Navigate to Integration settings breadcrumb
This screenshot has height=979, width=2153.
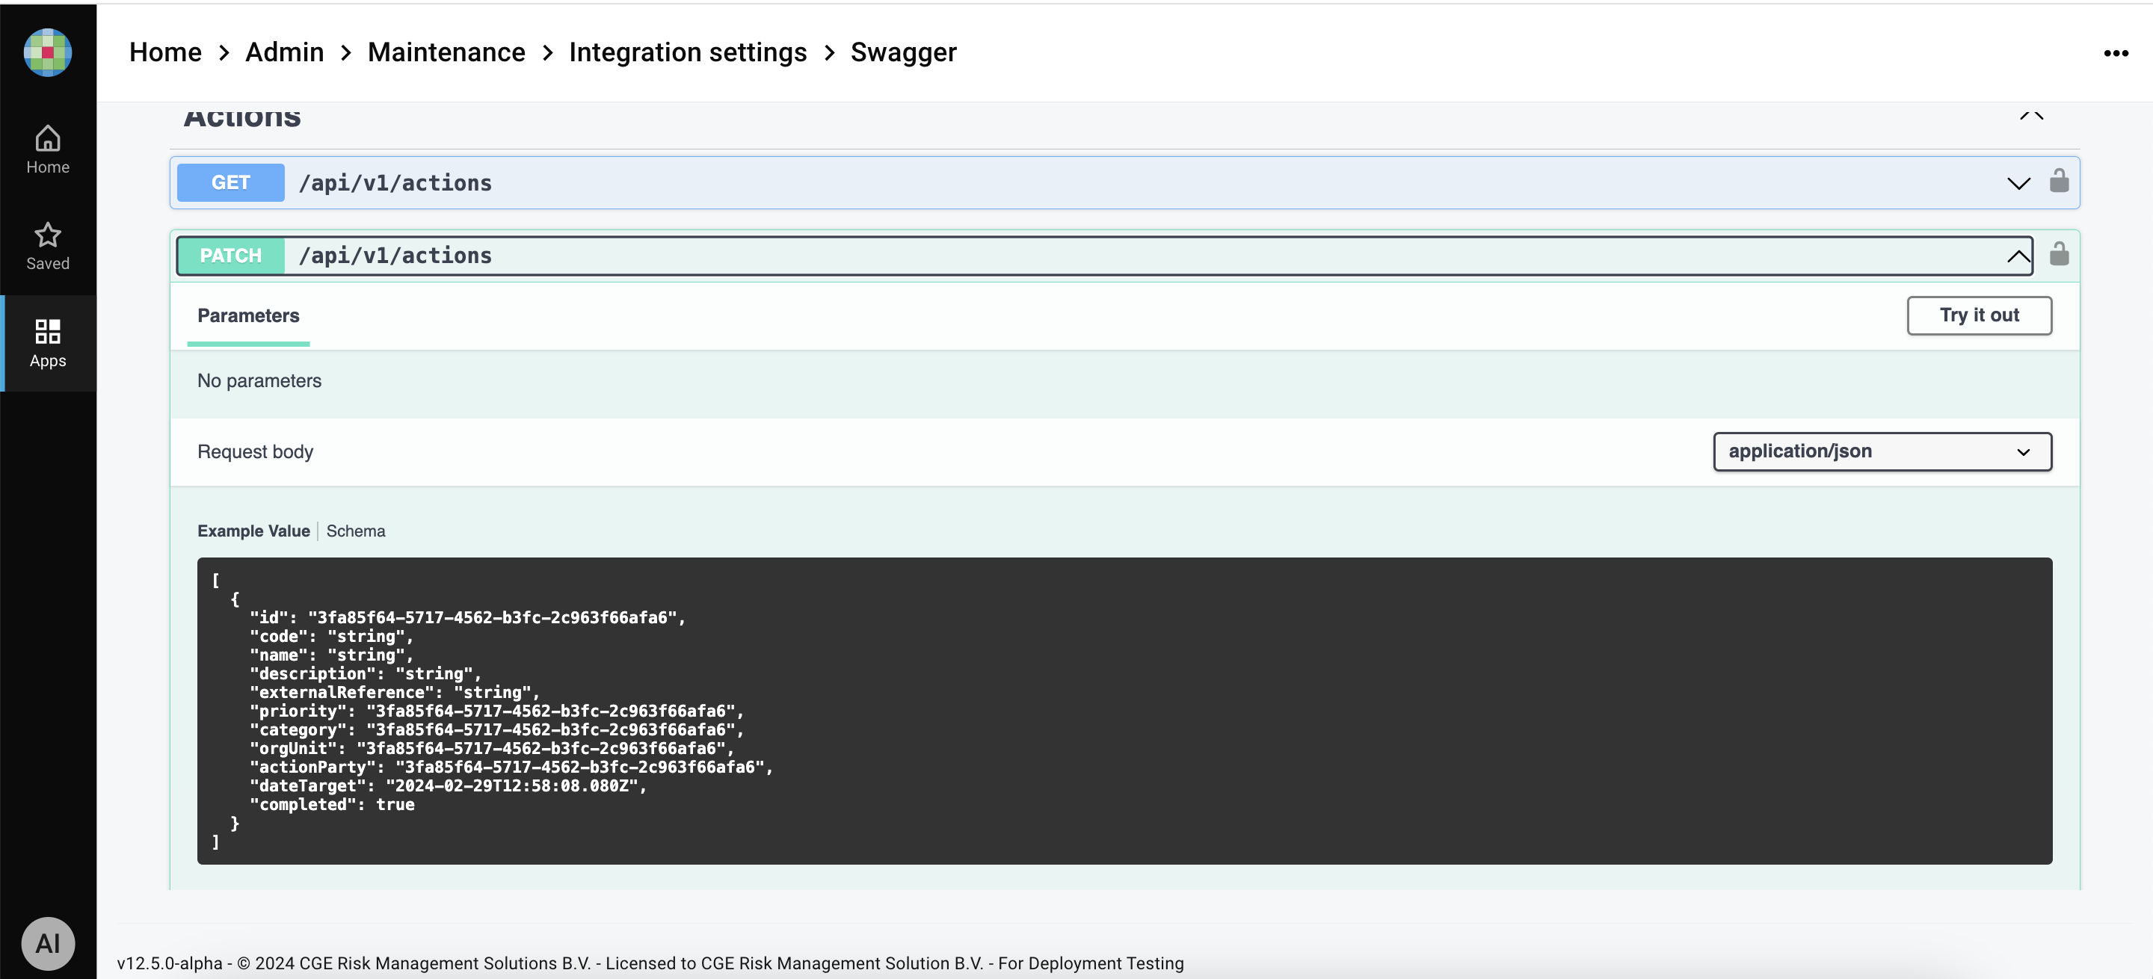[x=687, y=52]
